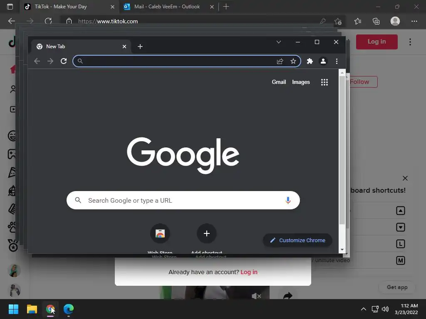Click the Add shortcut plus tile

pyautogui.click(x=206, y=233)
